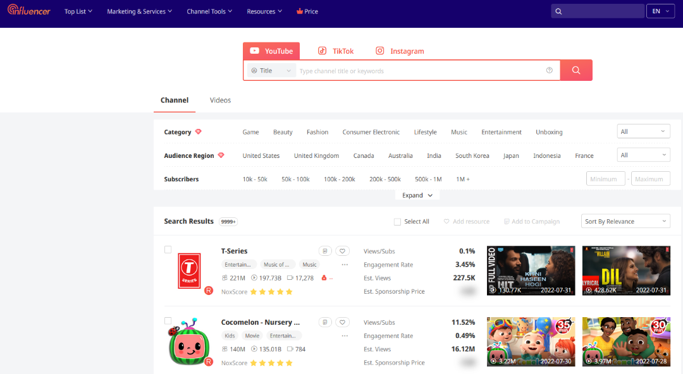Click the top-right header search magnifier
Screen dimensions: 683x374
click(558, 11)
